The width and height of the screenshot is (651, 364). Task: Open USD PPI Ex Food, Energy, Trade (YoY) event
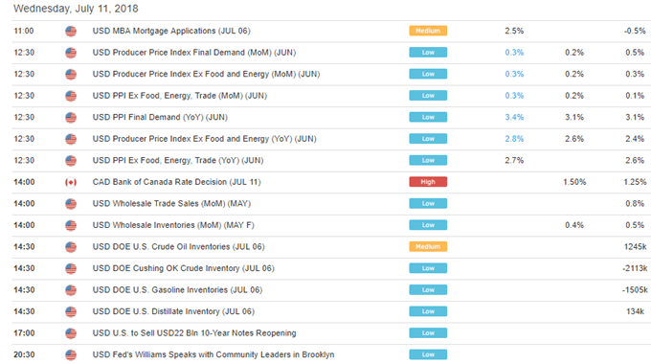pos(178,160)
